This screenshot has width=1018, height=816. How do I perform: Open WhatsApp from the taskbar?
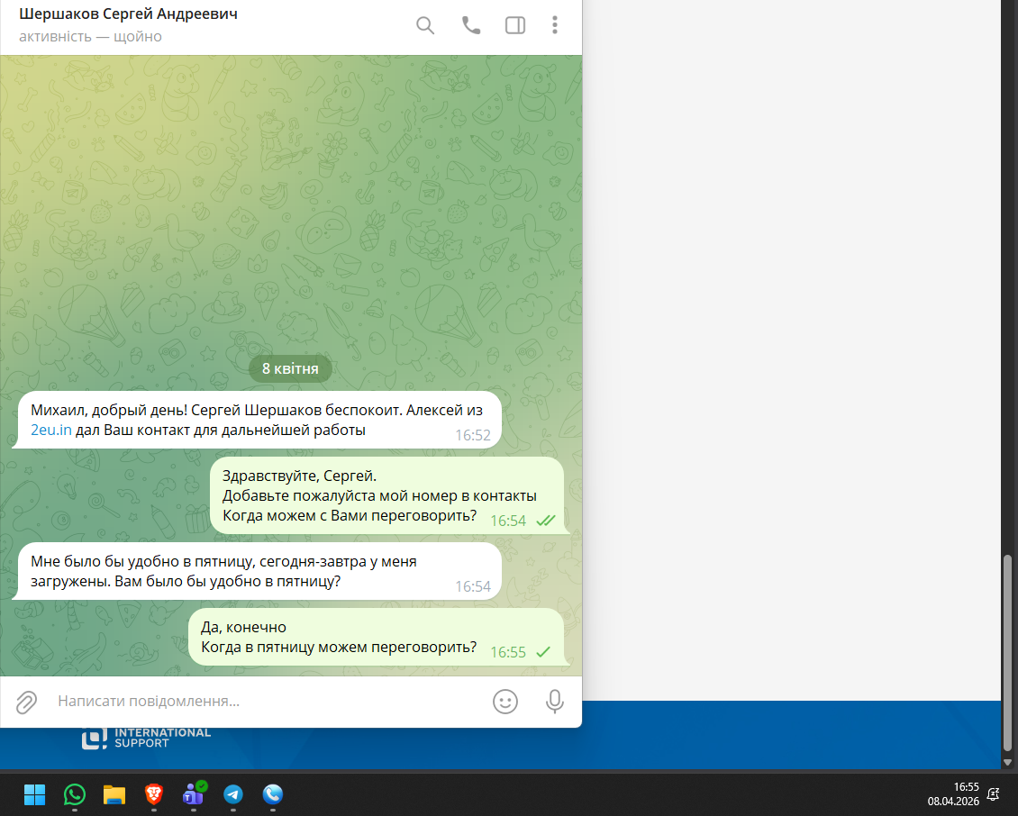pyautogui.click(x=75, y=793)
